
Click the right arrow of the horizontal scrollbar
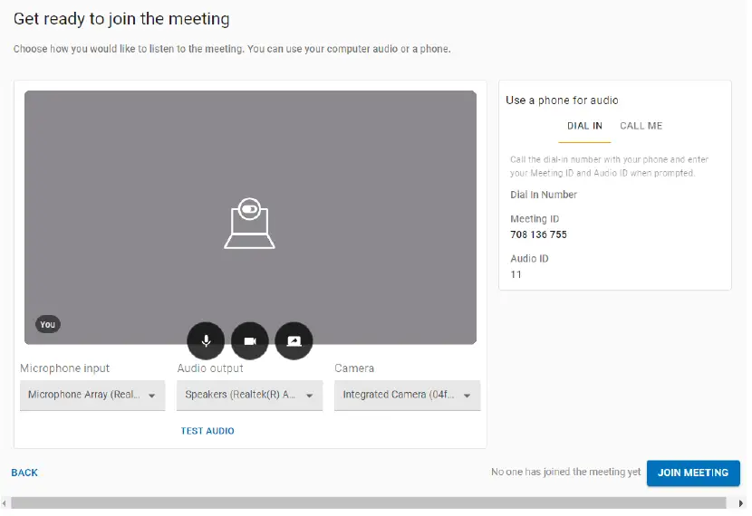pos(741,503)
